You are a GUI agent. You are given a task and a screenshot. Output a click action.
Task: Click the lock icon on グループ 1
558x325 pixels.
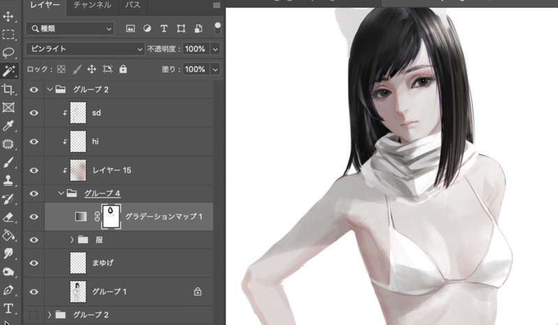pyautogui.click(x=197, y=292)
